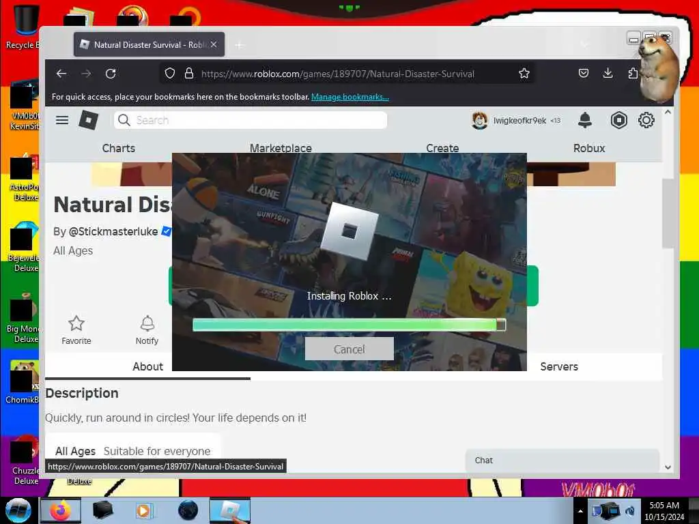Click the All Ages age label
This screenshot has width=699, height=524.
click(x=73, y=250)
